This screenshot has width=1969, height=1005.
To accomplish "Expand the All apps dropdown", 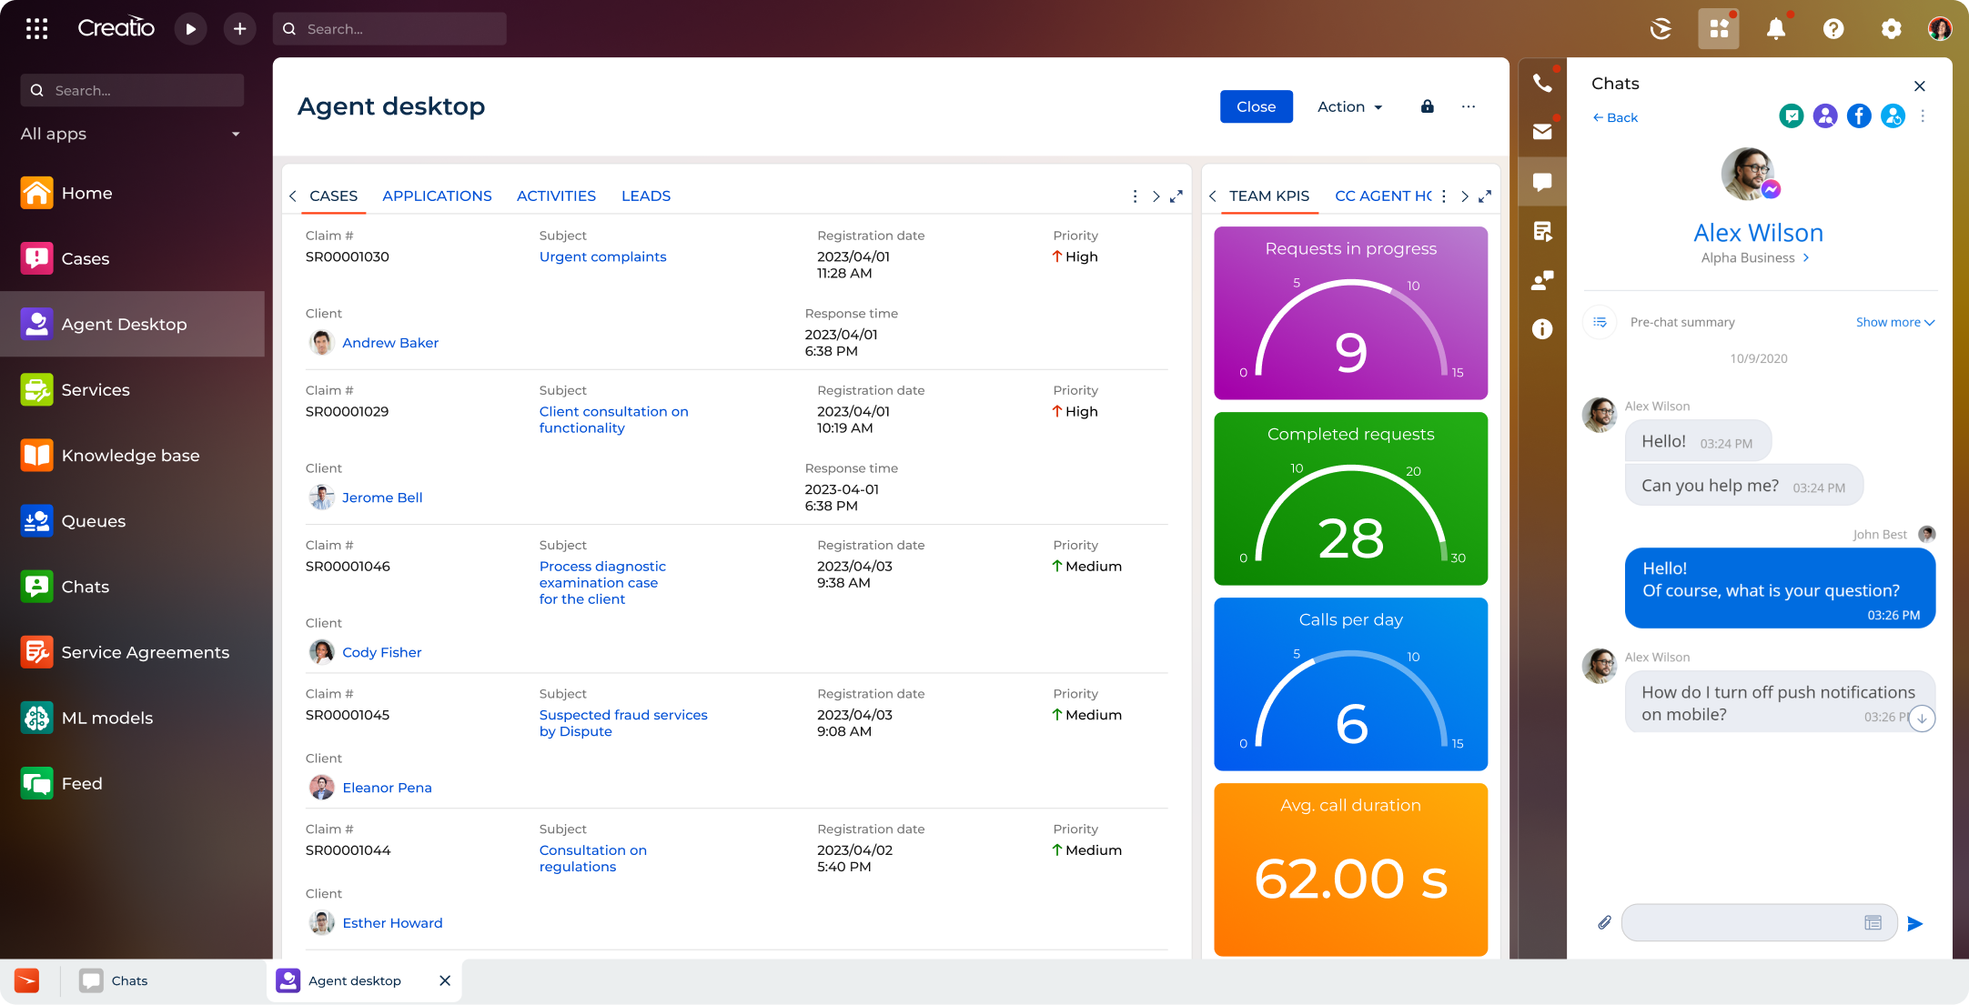I will (x=236, y=135).
